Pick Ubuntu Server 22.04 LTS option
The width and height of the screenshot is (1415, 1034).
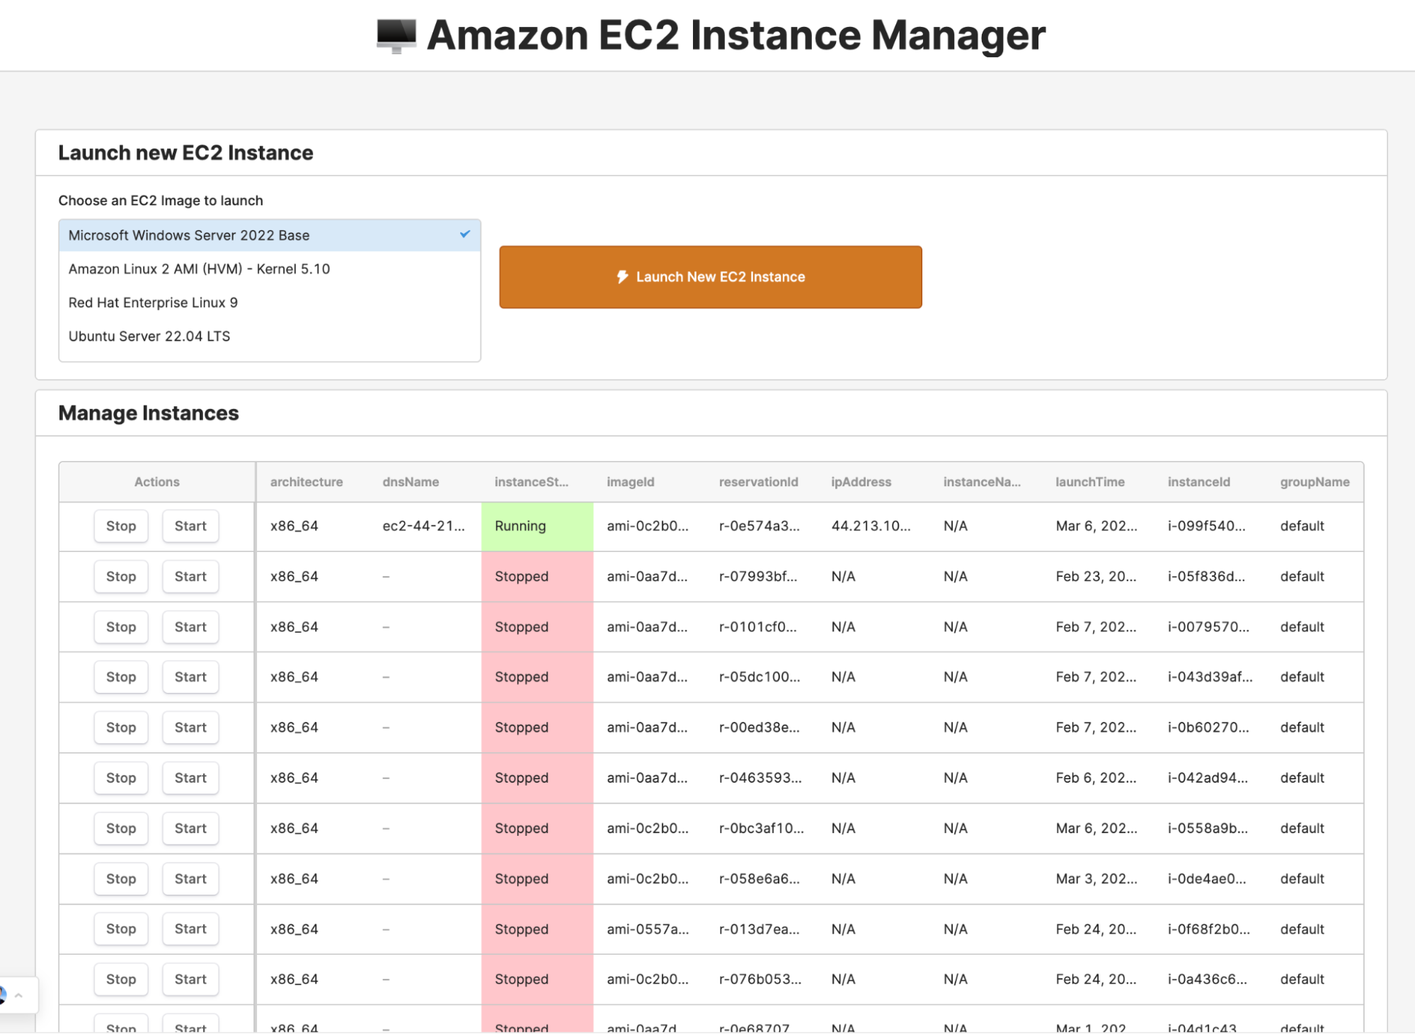tap(149, 336)
